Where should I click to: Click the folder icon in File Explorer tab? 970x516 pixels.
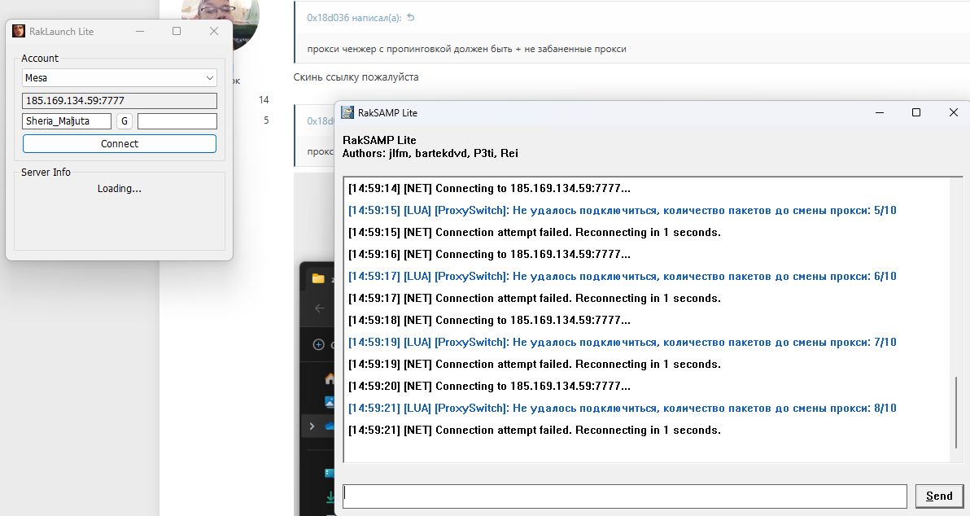coord(319,278)
